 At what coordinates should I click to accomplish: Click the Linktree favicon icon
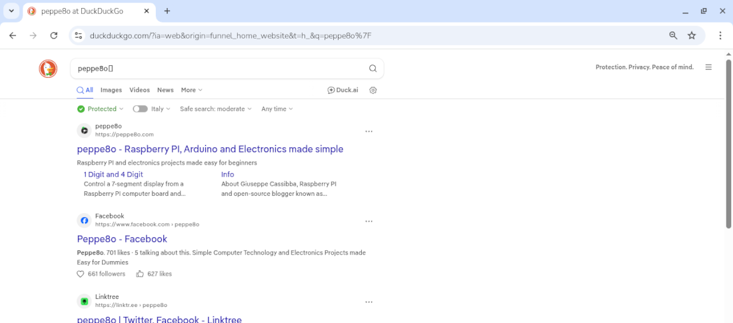(x=84, y=301)
